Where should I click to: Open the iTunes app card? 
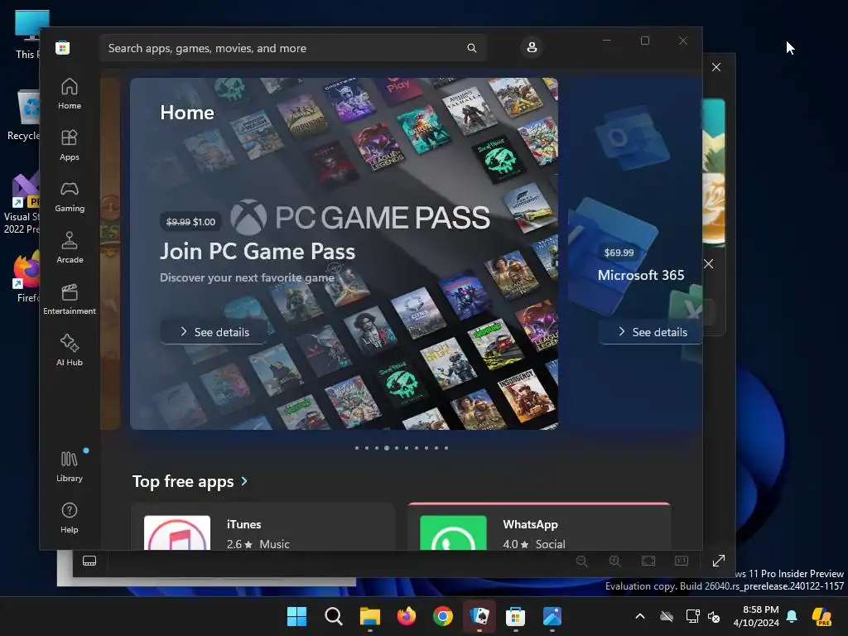(x=263, y=528)
